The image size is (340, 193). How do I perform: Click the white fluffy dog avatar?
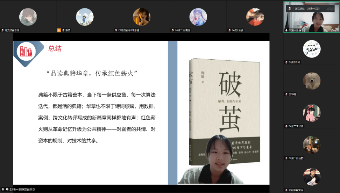[x=311, y=81]
